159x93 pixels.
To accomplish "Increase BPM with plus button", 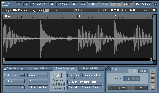I will pyautogui.click(x=133, y=88).
